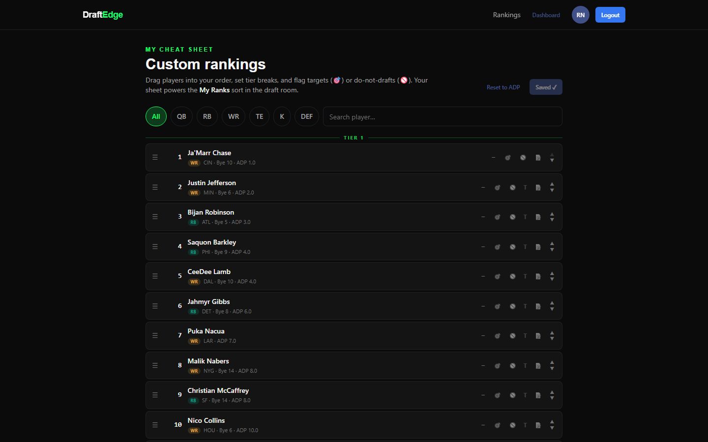This screenshot has width=708, height=442.
Task: Clear flag dash on Justin Jefferson row
Action: [x=483, y=187]
